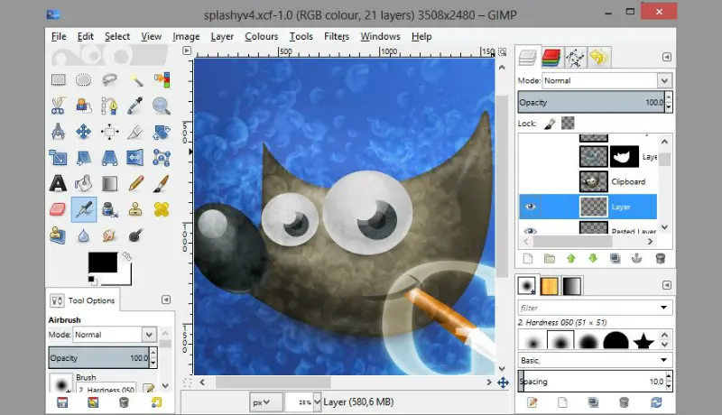The width and height of the screenshot is (722, 415).
Task: Open the Filters menu
Action: 337,36
